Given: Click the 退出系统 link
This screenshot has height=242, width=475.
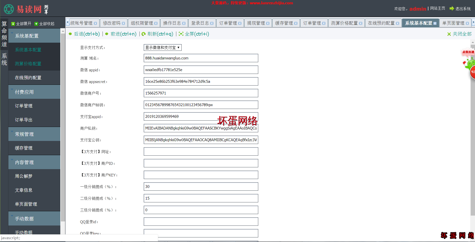Looking at the screenshot, I should coord(463,9).
